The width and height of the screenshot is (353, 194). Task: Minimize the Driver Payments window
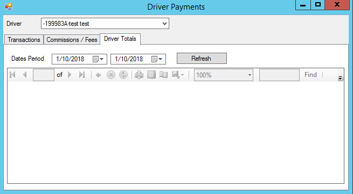303,5
